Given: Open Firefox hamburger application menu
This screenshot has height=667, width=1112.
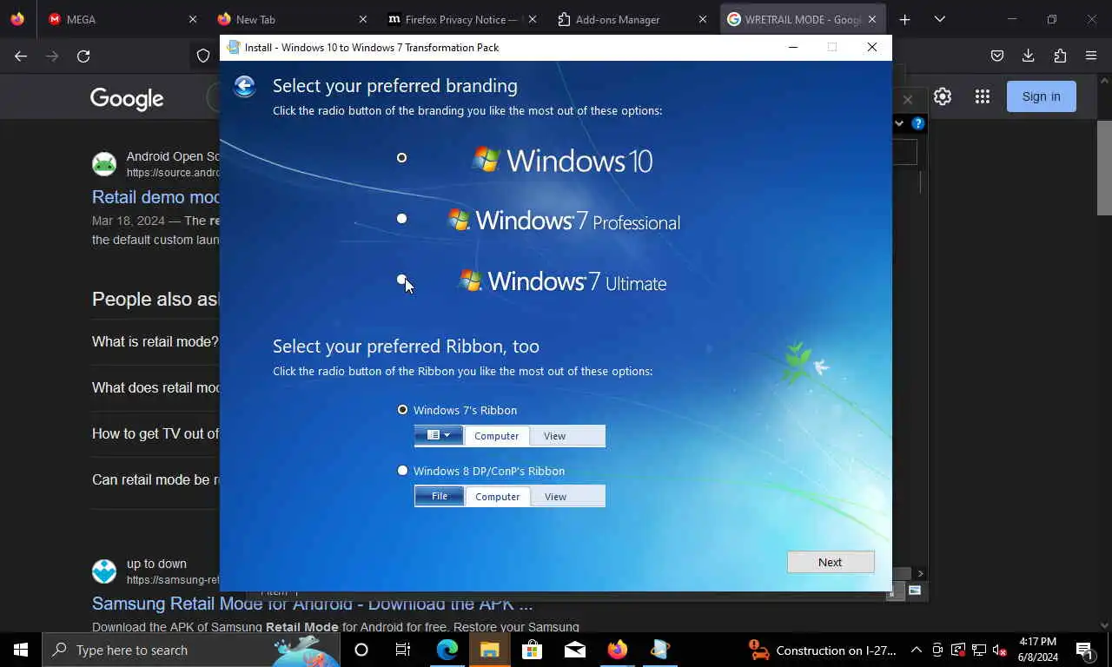Looking at the screenshot, I should tap(1091, 56).
